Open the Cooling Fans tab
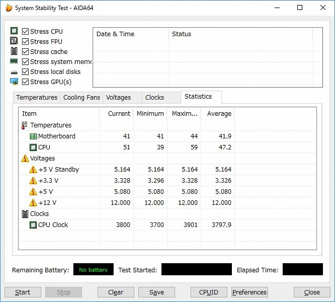335x302 pixels. pos(82,98)
